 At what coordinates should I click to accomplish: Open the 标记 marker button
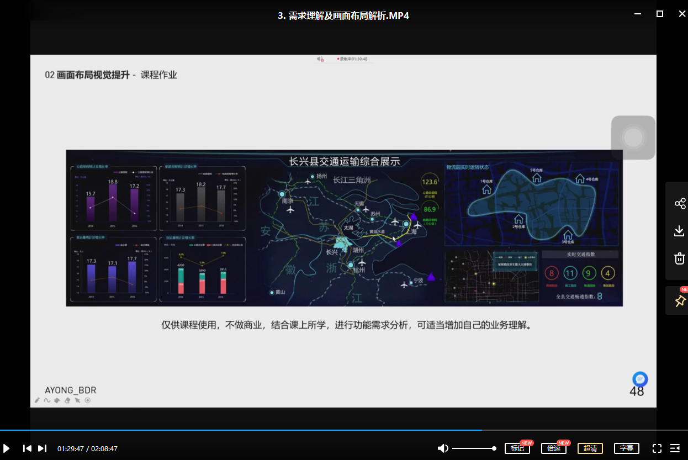[x=517, y=448]
